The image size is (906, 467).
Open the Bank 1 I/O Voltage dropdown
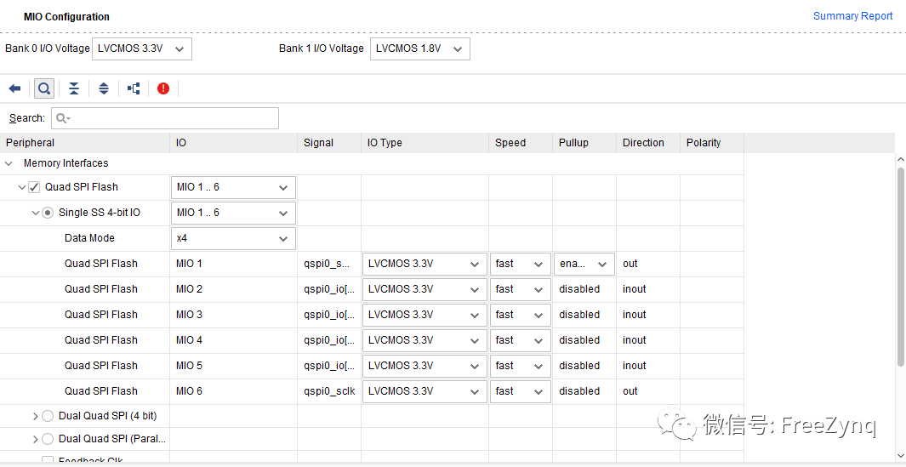coord(419,48)
